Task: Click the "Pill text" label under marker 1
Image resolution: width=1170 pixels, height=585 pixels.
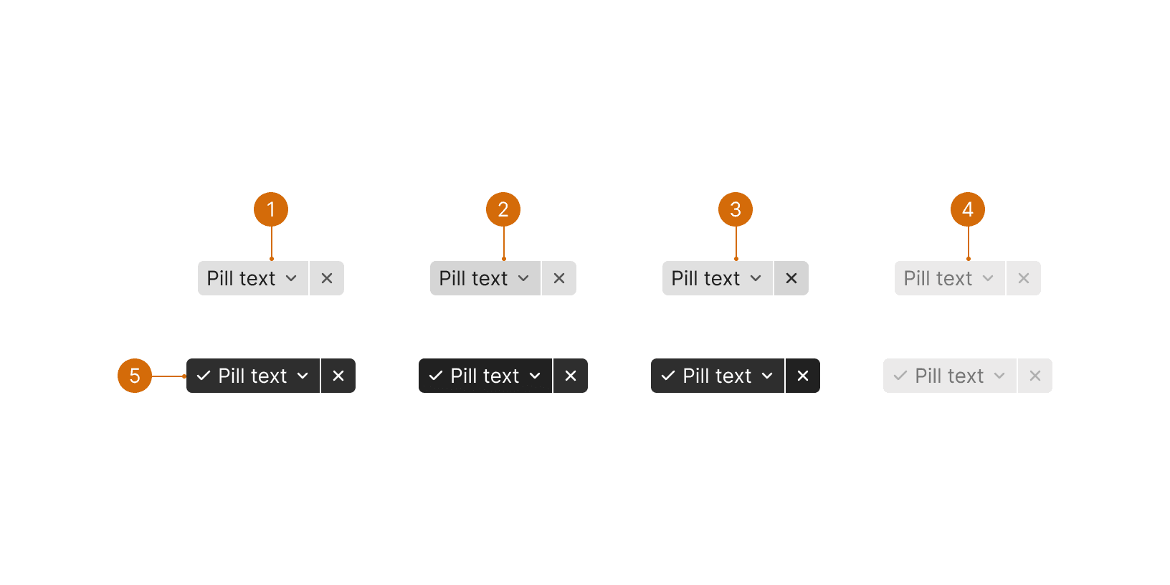Action: tap(241, 278)
